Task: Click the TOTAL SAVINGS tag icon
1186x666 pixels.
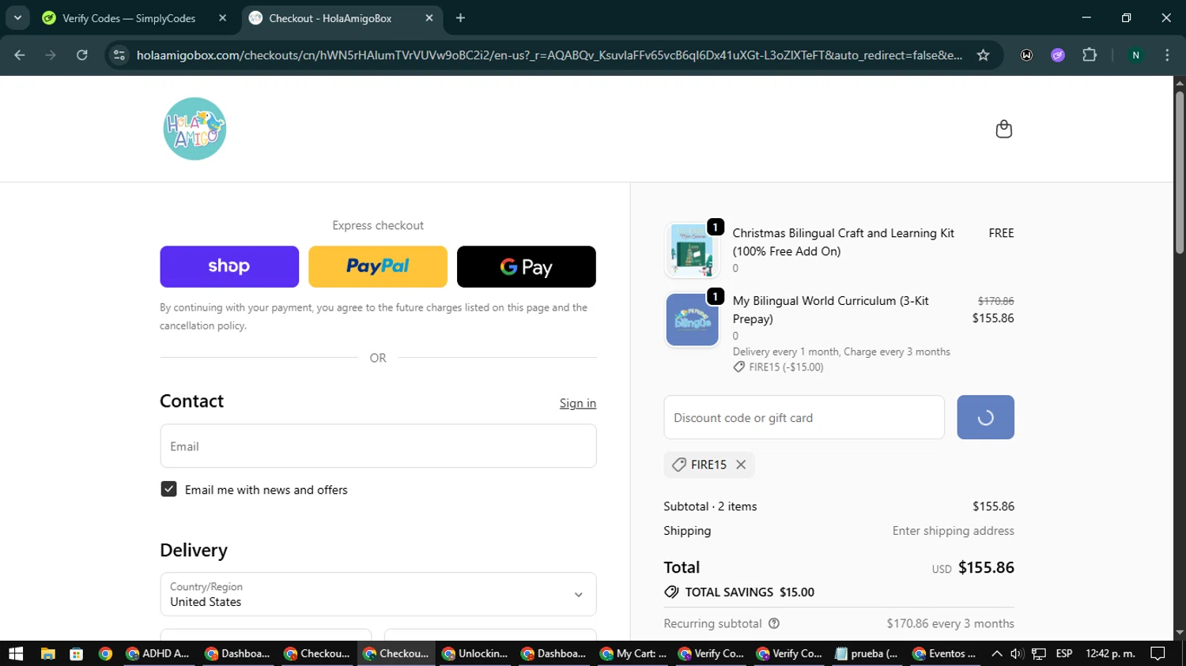Action: pos(671,592)
